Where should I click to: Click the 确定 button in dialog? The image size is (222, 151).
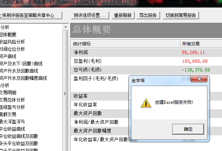188,129
